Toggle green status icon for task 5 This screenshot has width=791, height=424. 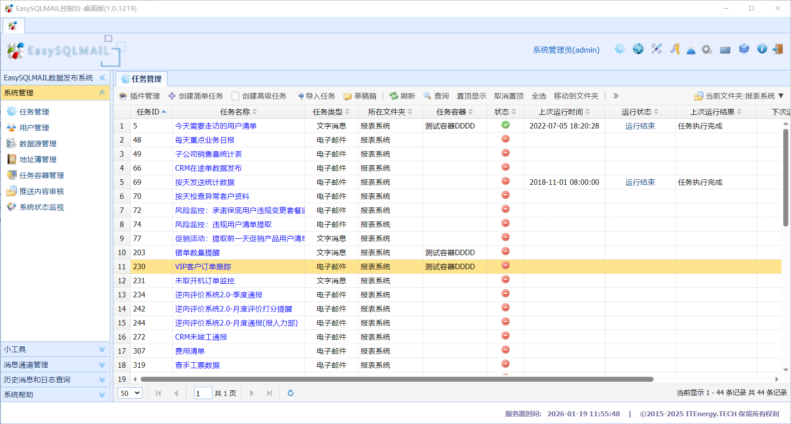coord(506,125)
